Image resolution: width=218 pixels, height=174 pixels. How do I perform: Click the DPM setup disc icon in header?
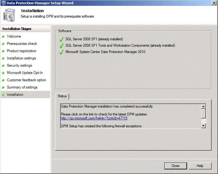(x=9, y=15)
